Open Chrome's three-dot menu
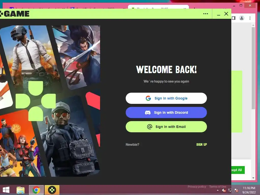 tap(250, 18)
